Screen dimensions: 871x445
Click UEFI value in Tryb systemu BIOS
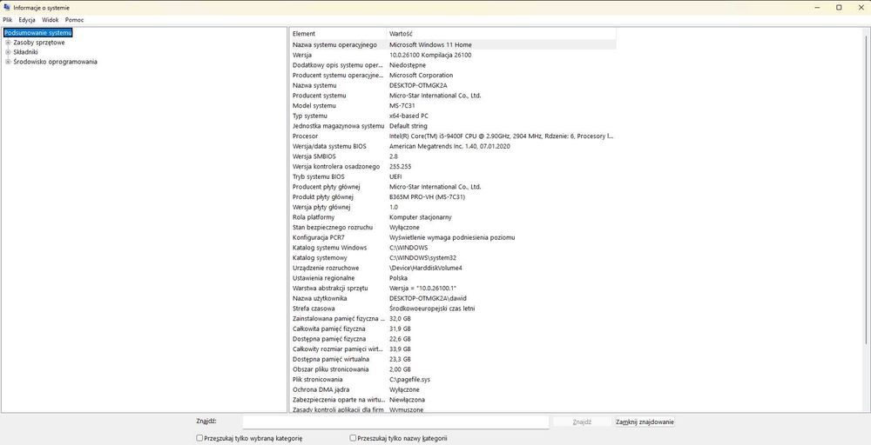(395, 176)
